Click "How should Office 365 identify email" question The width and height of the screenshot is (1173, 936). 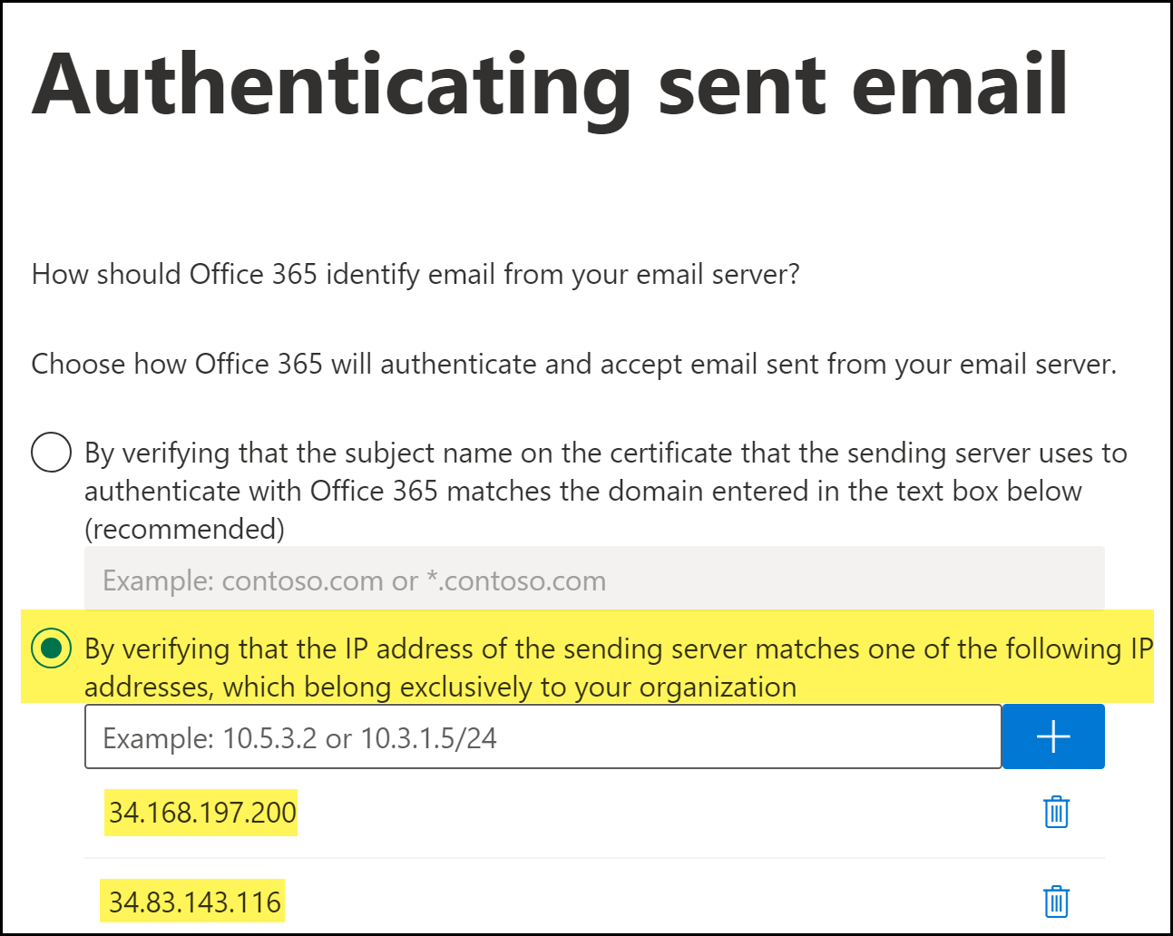[415, 274]
